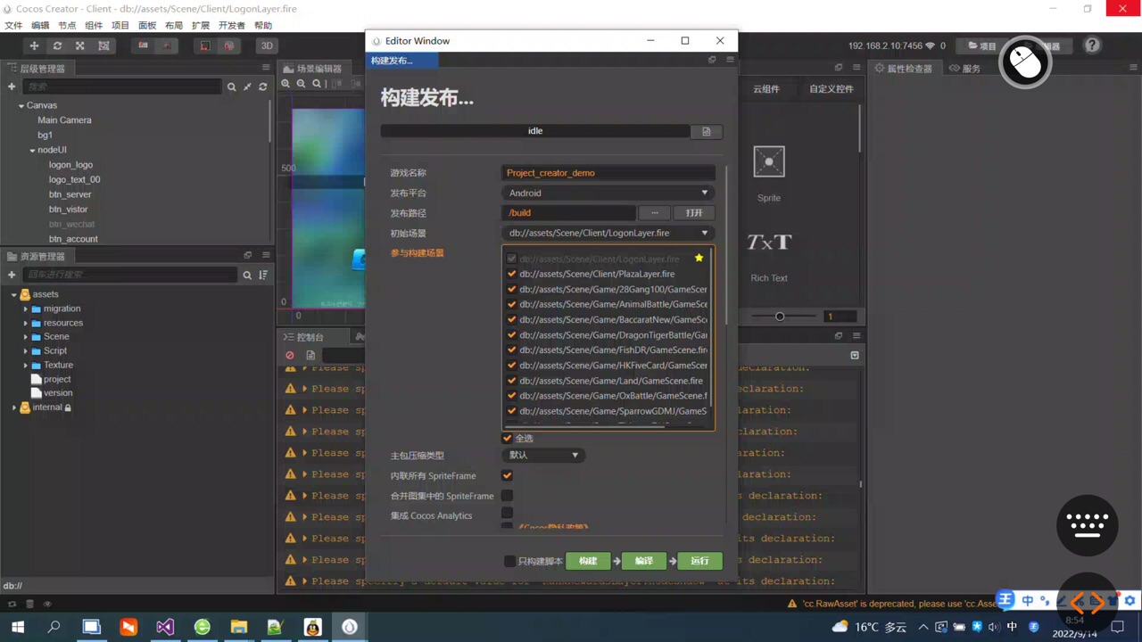Refresh the hierarchy panel
The width and height of the screenshot is (1142, 642).
(262, 86)
